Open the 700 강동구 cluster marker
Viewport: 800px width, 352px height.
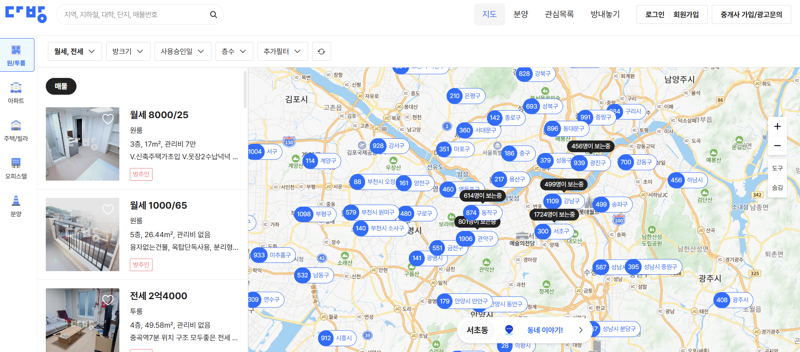637,162
